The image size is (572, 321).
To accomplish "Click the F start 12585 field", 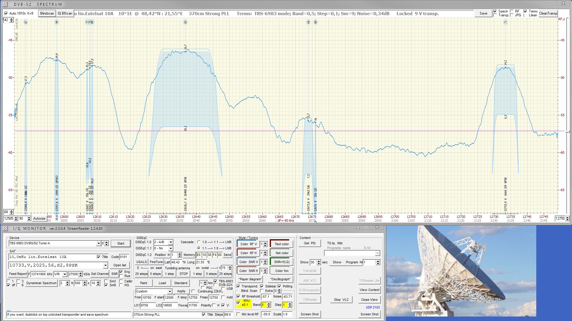I will 169,297.
